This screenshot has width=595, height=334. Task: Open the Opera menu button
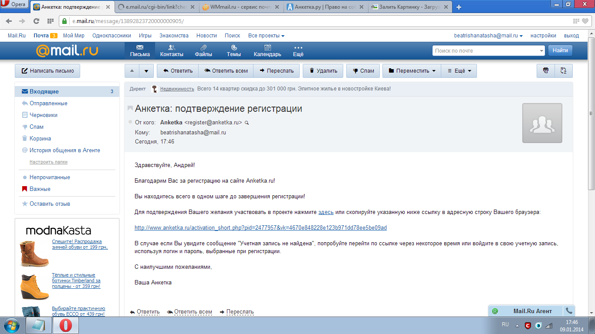pyautogui.click(x=14, y=5)
